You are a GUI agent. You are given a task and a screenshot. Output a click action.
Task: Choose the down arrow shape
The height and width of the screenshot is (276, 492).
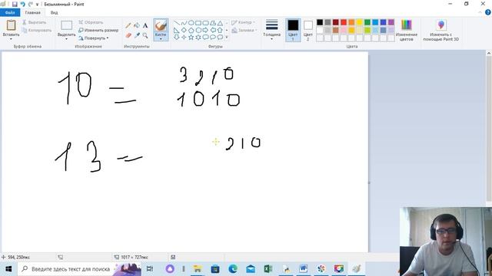[x=176, y=38]
